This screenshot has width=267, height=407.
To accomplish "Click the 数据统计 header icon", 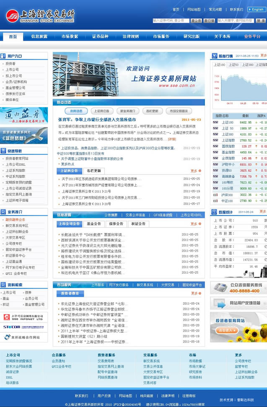I will point(214,212).
